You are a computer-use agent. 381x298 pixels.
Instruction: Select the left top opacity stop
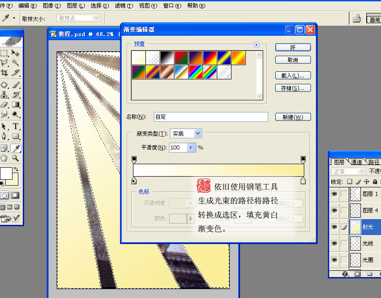134,160
